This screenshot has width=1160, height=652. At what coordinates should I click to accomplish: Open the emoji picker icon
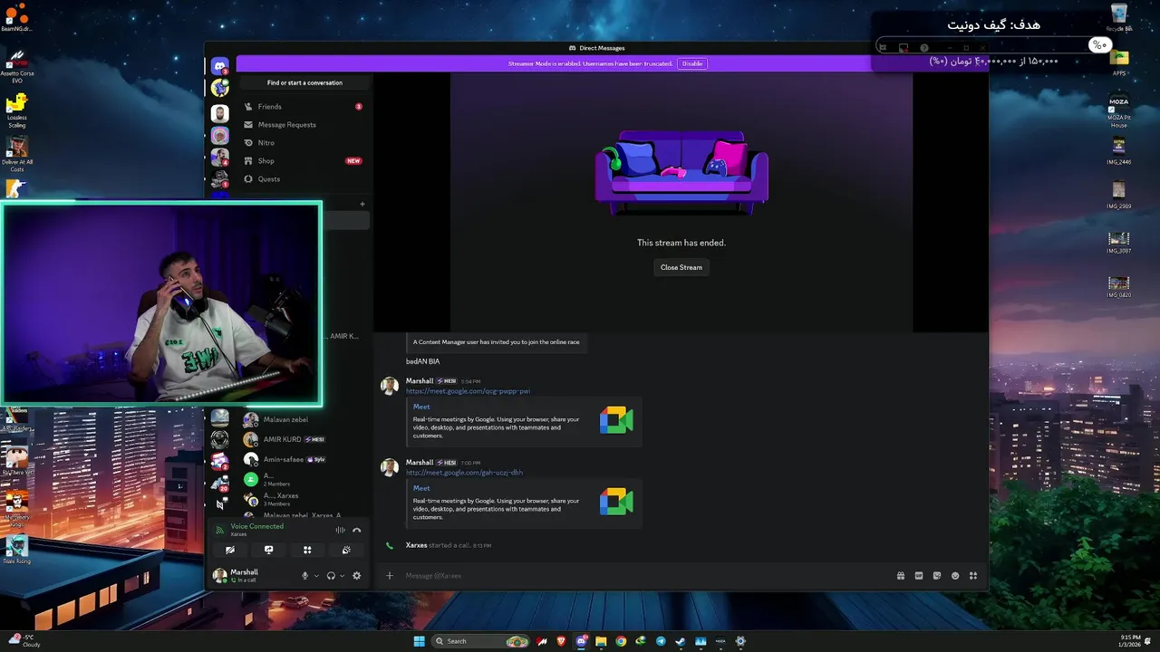click(955, 576)
